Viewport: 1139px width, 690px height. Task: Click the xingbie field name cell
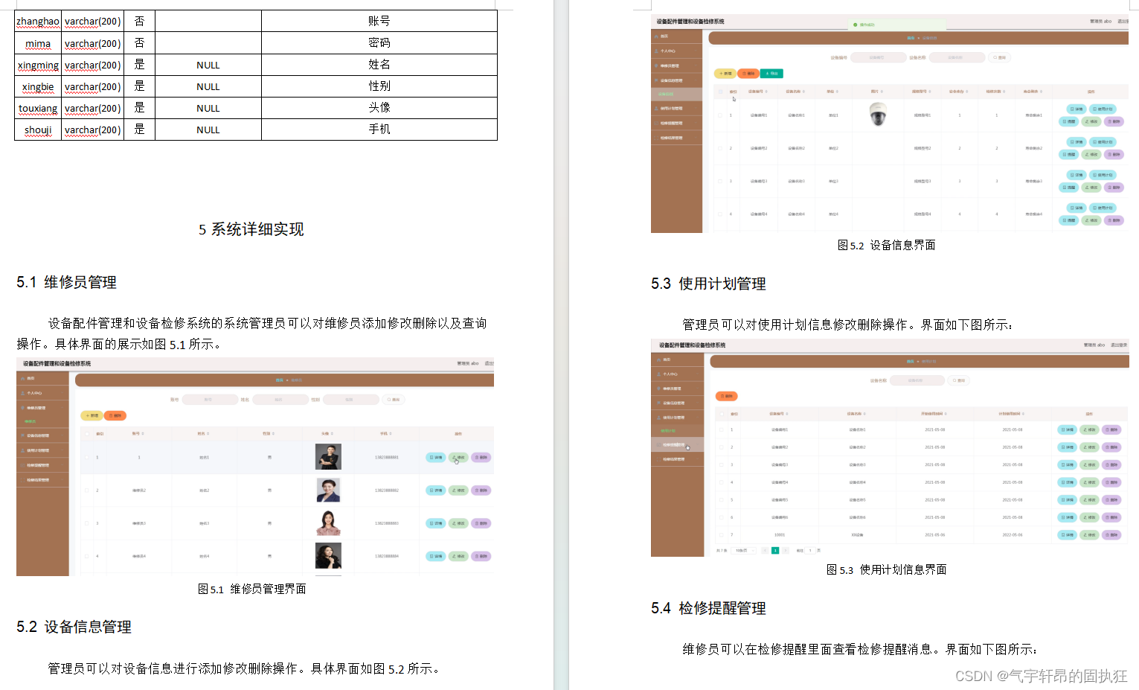38,86
